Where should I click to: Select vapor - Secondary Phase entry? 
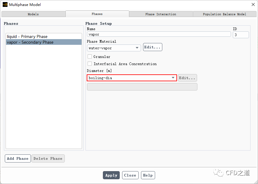click(x=30, y=42)
